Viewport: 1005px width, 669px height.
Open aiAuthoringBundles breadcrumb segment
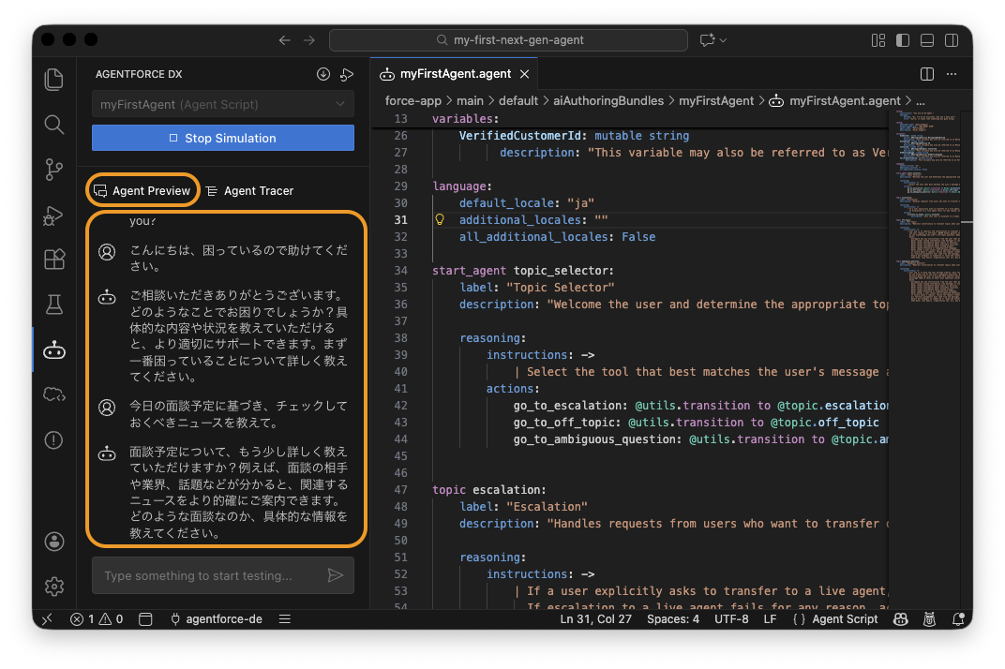click(608, 100)
